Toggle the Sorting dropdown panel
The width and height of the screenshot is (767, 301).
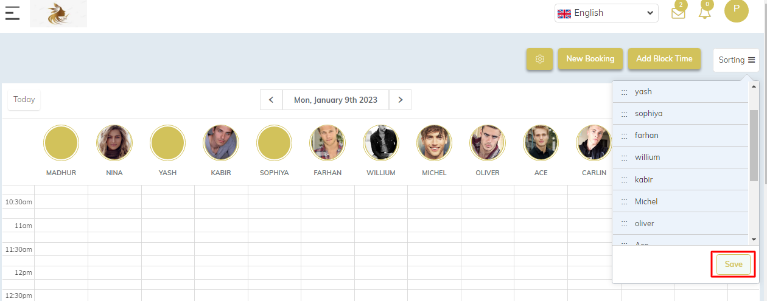coord(736,60)
